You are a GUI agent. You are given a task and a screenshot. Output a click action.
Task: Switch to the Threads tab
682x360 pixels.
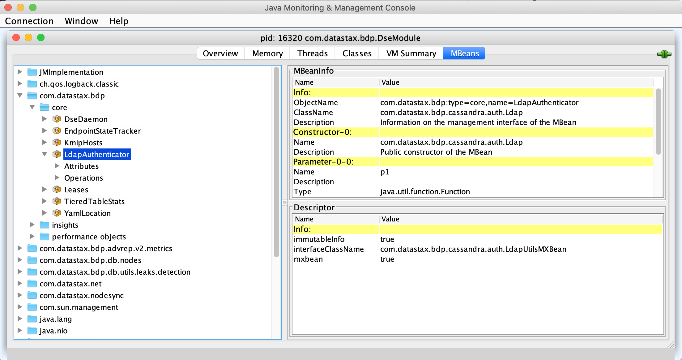(x=312, y=53)
